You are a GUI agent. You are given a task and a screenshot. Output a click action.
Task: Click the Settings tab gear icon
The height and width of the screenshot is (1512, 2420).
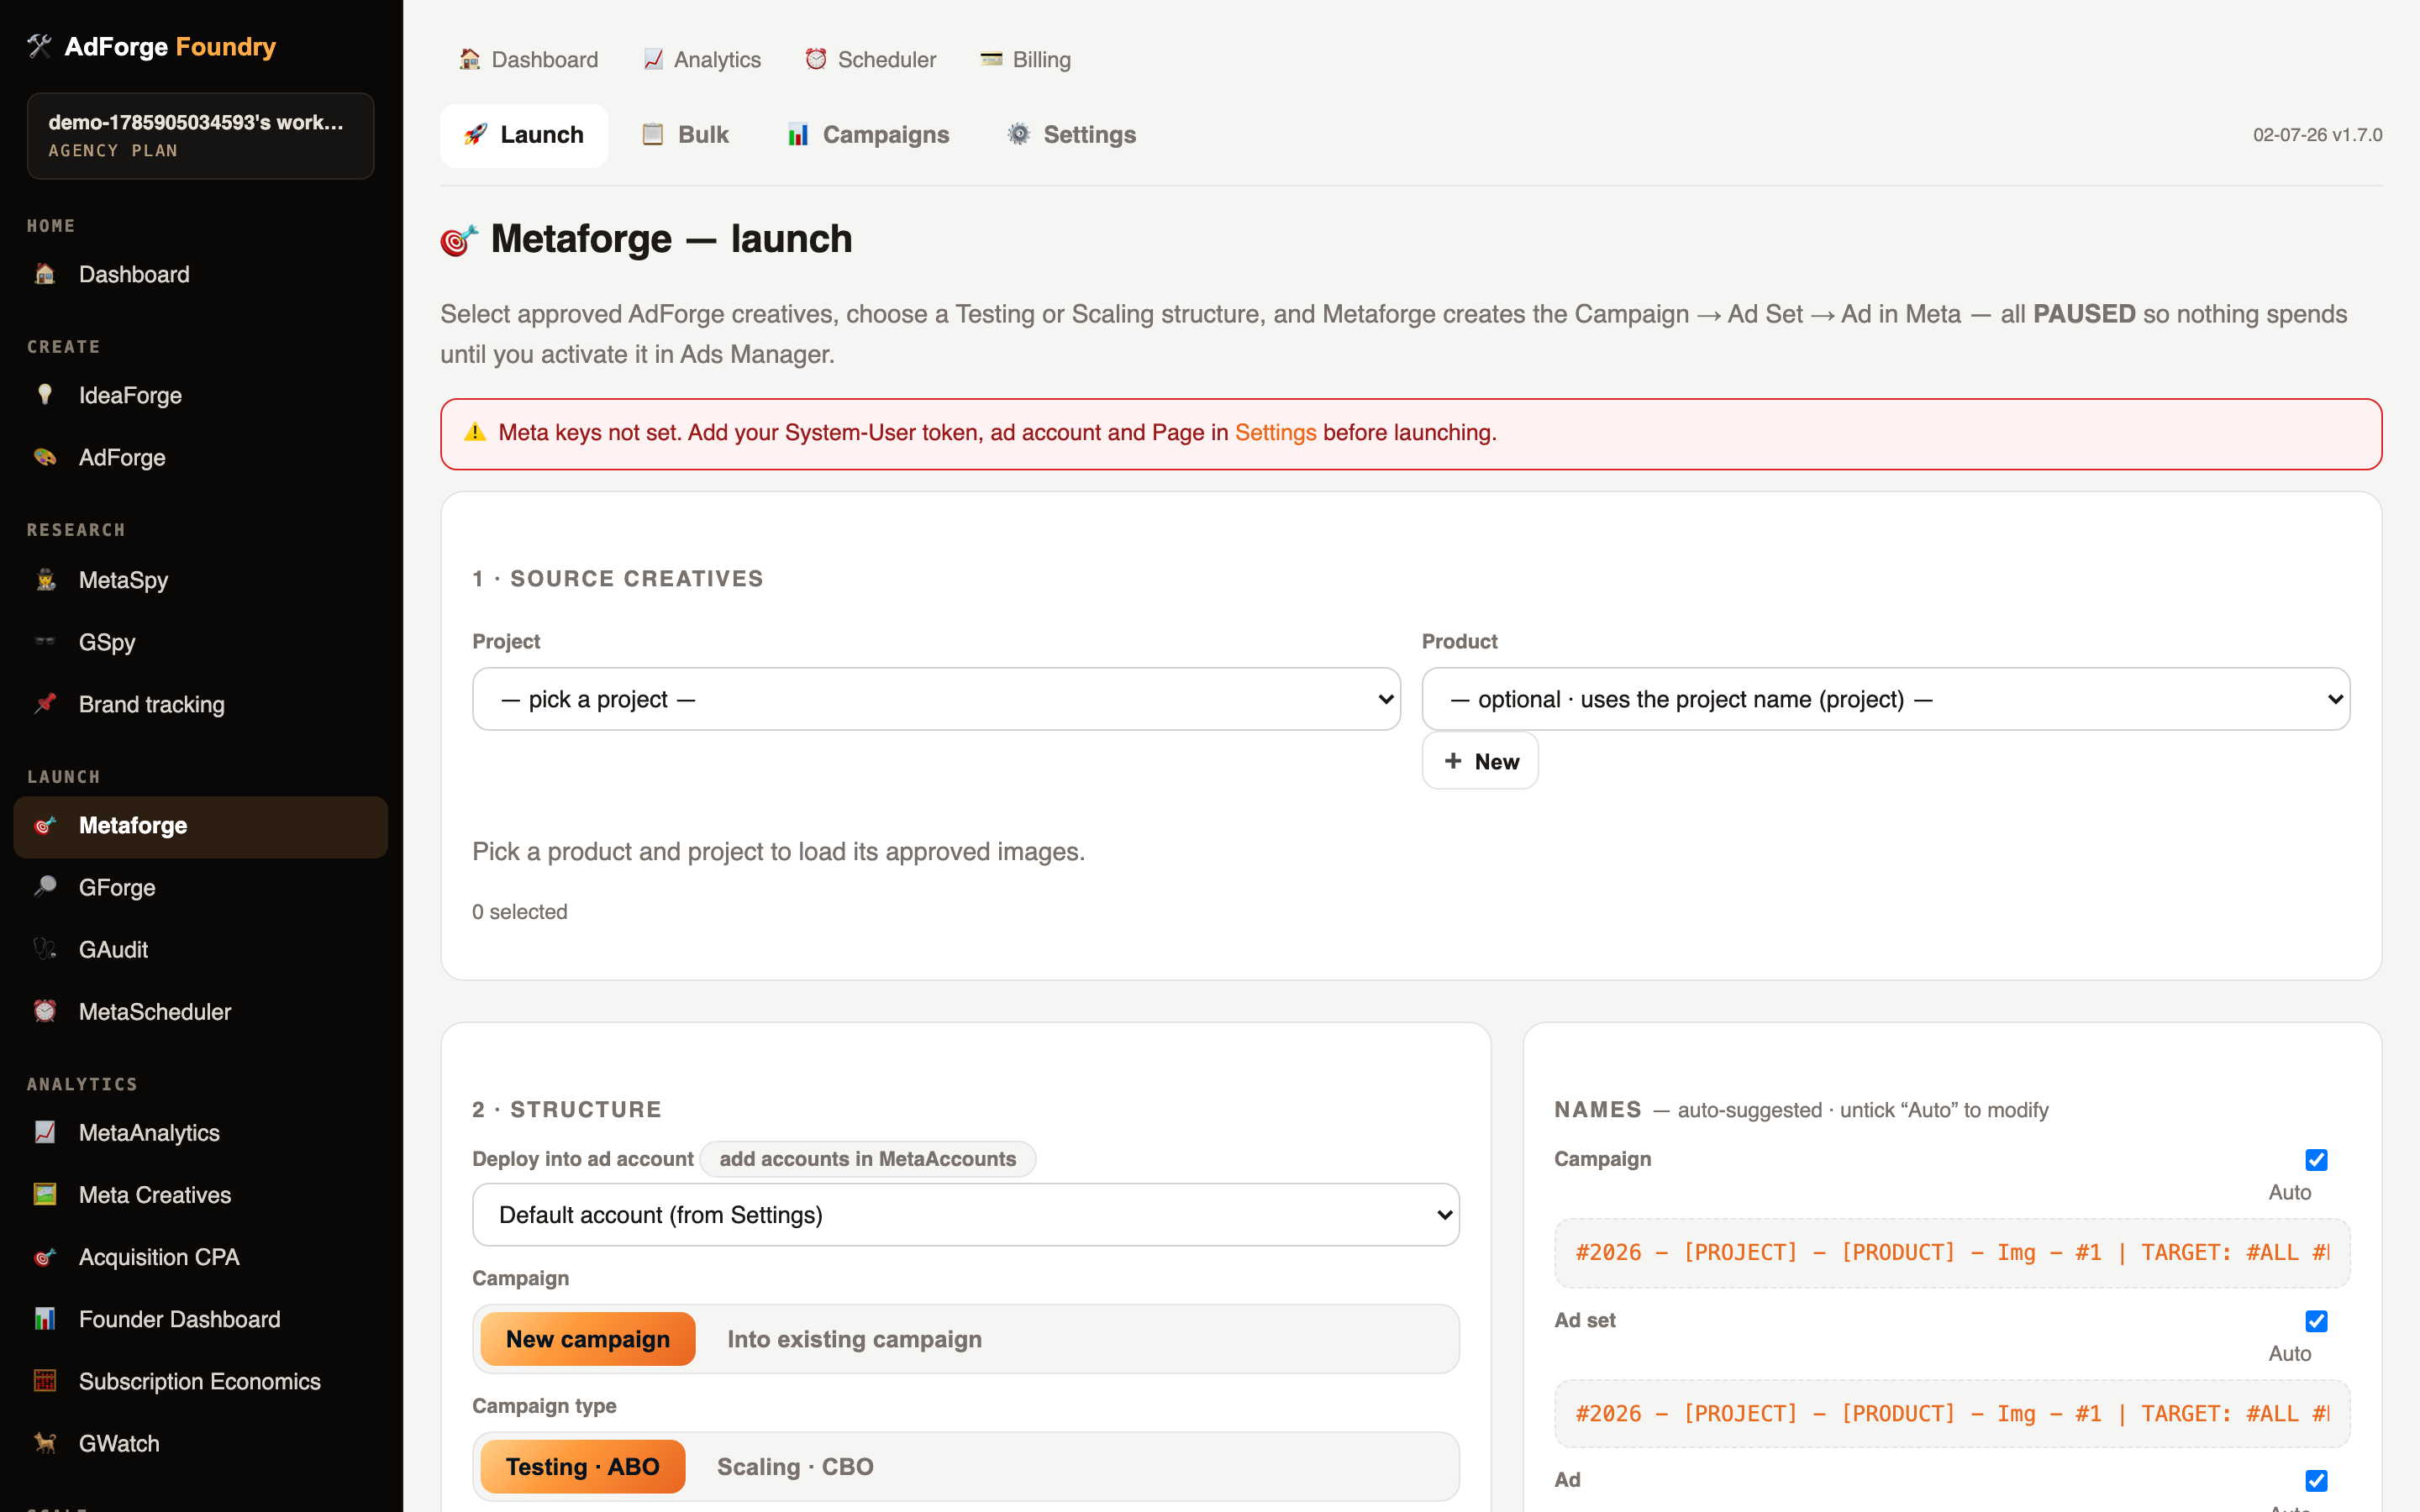click(x=1018, y=134)
